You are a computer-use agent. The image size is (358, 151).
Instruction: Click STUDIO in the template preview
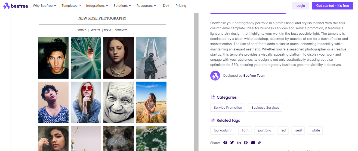click(82, 30)
